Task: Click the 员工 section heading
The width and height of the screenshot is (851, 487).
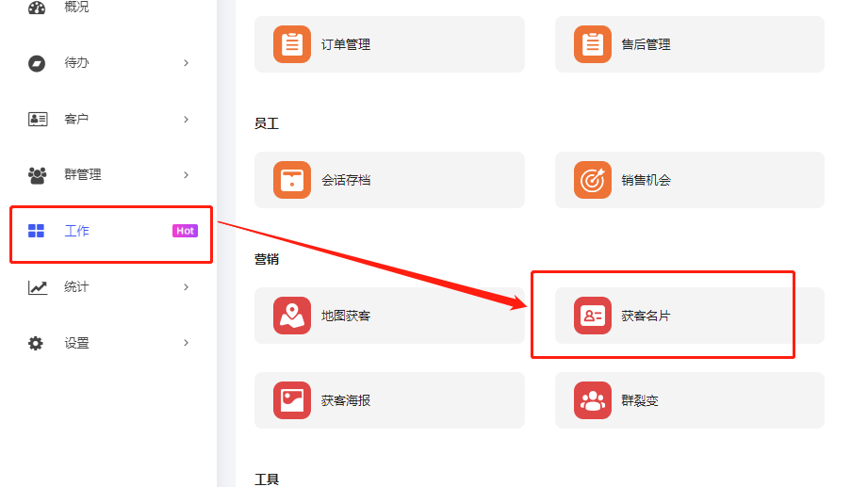Action: 267,123
